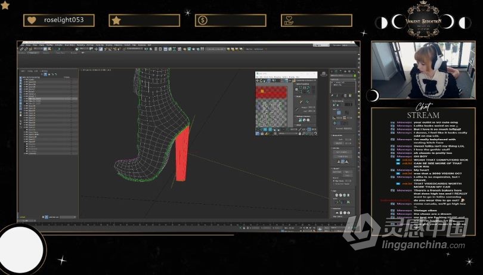Toggle Percent Snap in main toolbar

114,49
